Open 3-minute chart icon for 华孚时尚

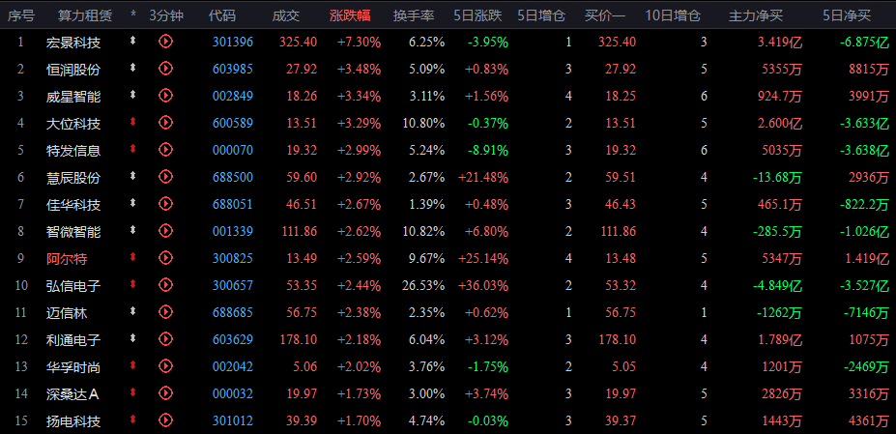(x=165, y=366)
